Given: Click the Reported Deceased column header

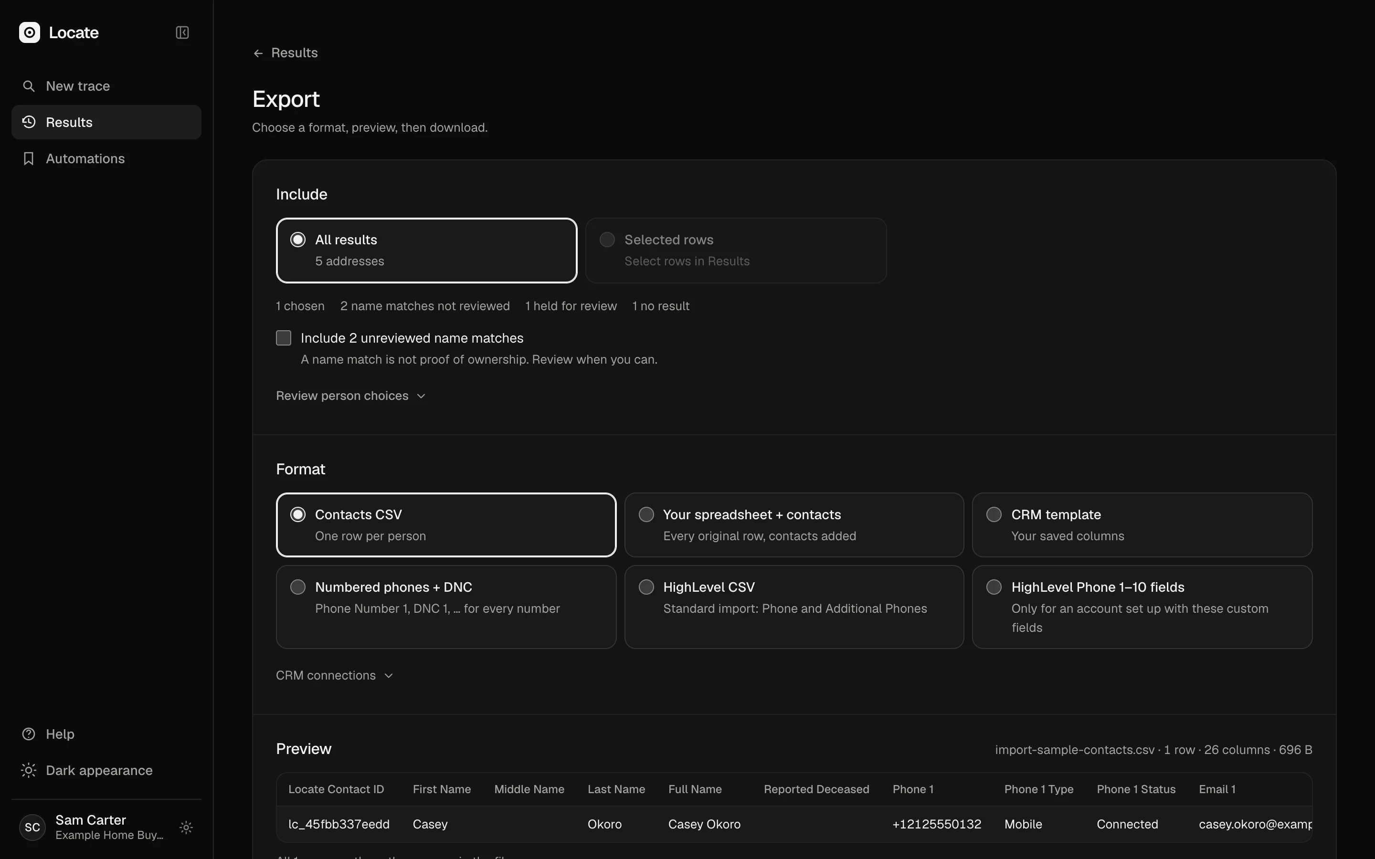Looking at the screenshot, I should click(816, 789).
